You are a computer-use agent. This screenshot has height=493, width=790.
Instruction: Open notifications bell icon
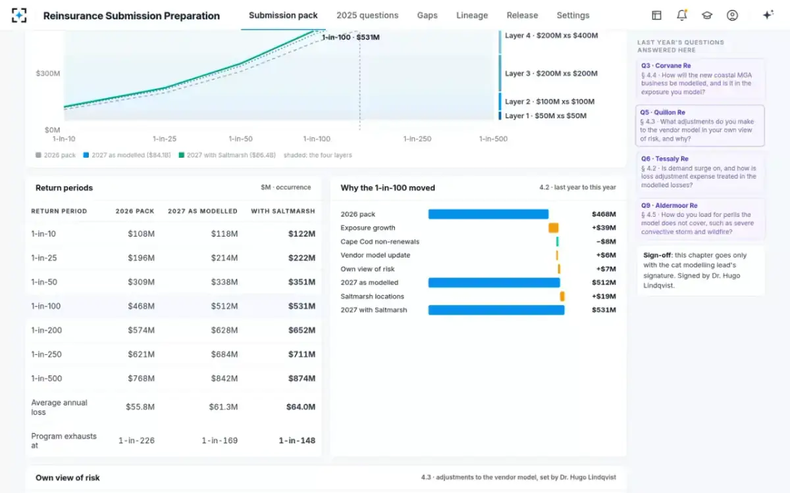[x=681, y=15]
